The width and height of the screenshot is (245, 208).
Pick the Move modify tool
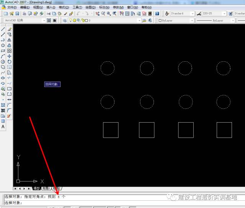(x=10, y=56)
